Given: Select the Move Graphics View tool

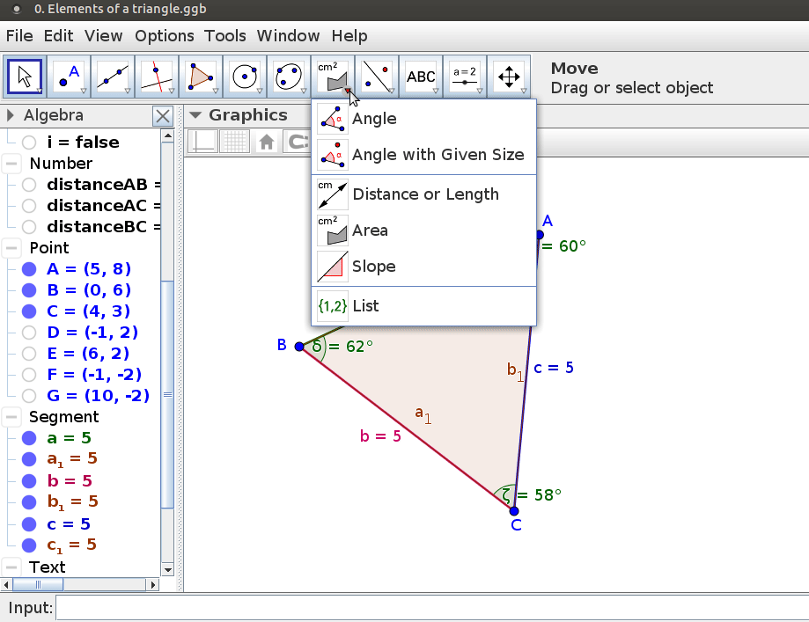Looking at the screenshot, I should click(509, 77).
